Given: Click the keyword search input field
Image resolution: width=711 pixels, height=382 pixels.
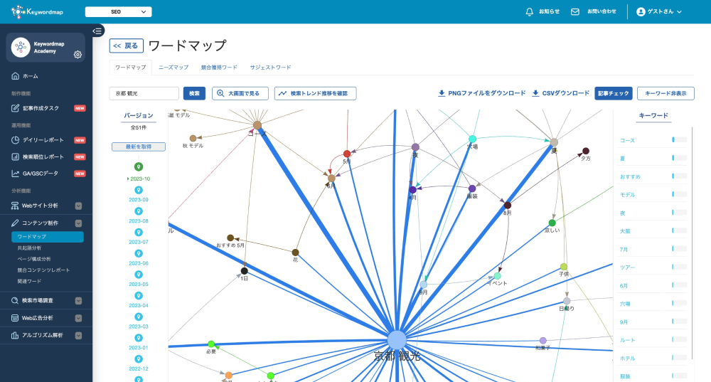Looking at the screenshot, I should tap(144, 93).
